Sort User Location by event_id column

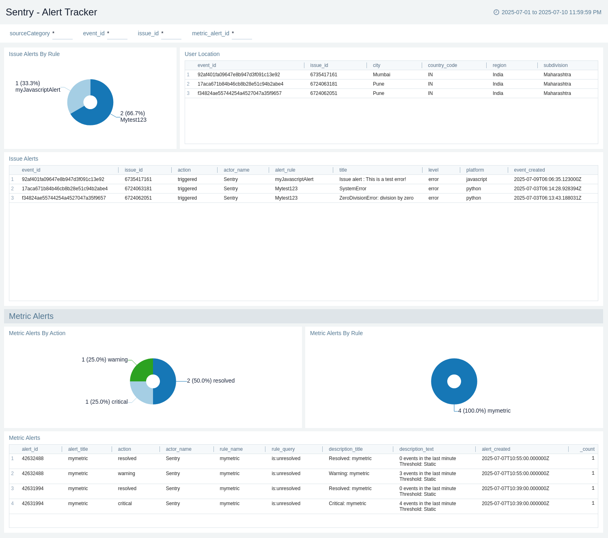click(207, 65)
